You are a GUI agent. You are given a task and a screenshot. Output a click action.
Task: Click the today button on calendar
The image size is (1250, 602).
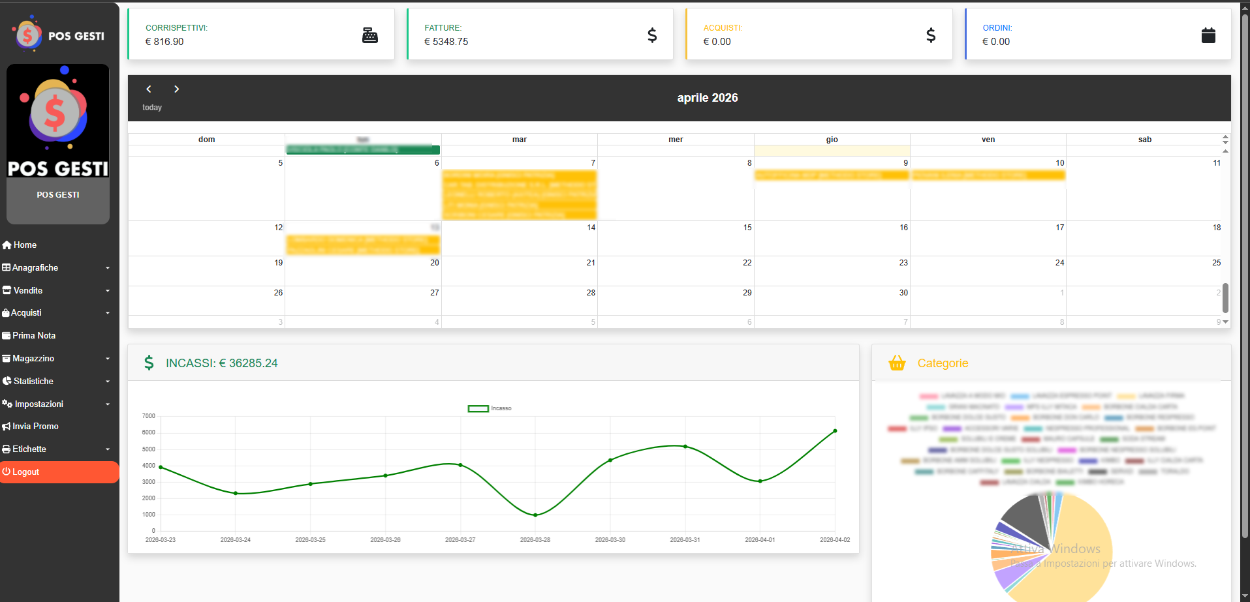[x=152, y=108]
